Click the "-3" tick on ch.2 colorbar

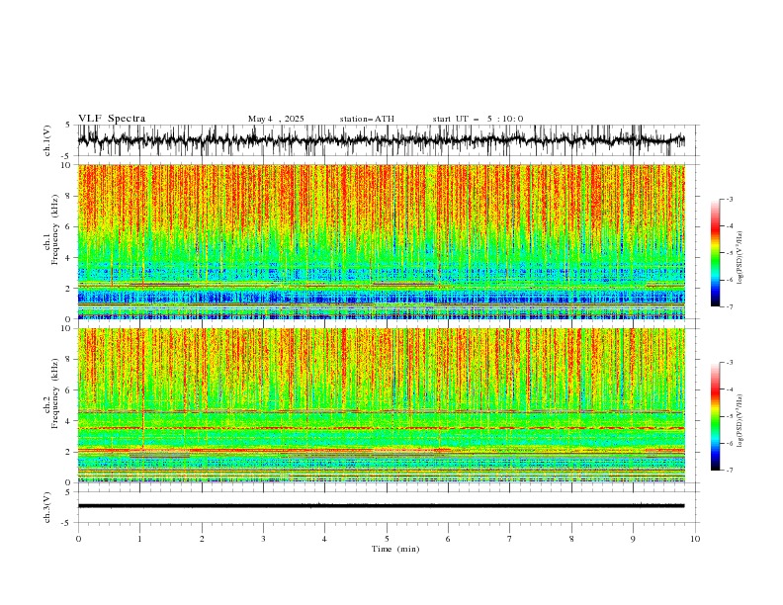pos(730,363)
